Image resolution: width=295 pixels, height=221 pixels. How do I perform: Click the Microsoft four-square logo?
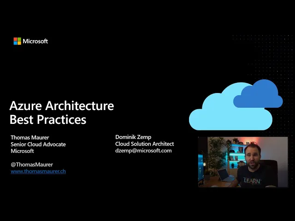[x=18, y=41]
